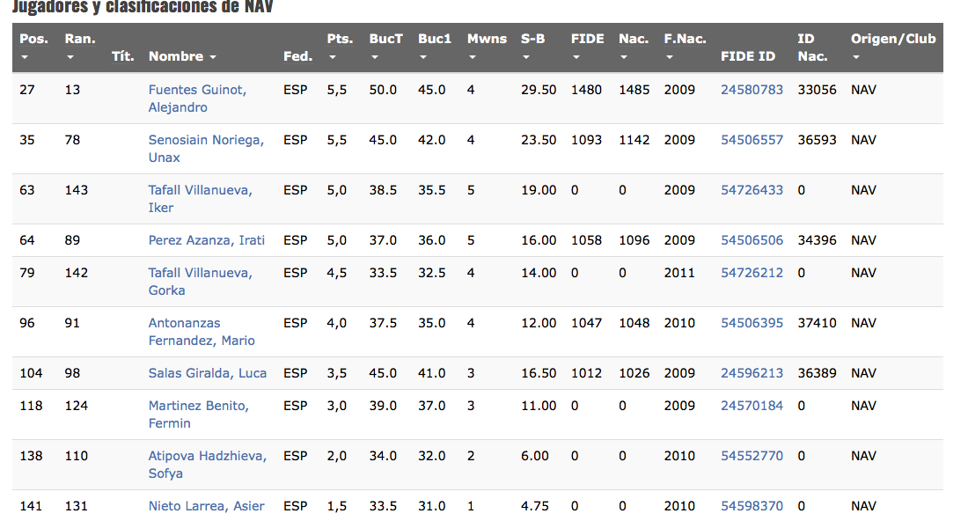
Task: Click FIDE ID 54726212 link
Action: point(752,273)
